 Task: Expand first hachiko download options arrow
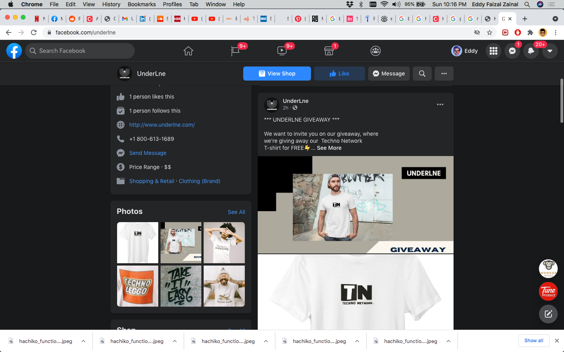[83, 341]
